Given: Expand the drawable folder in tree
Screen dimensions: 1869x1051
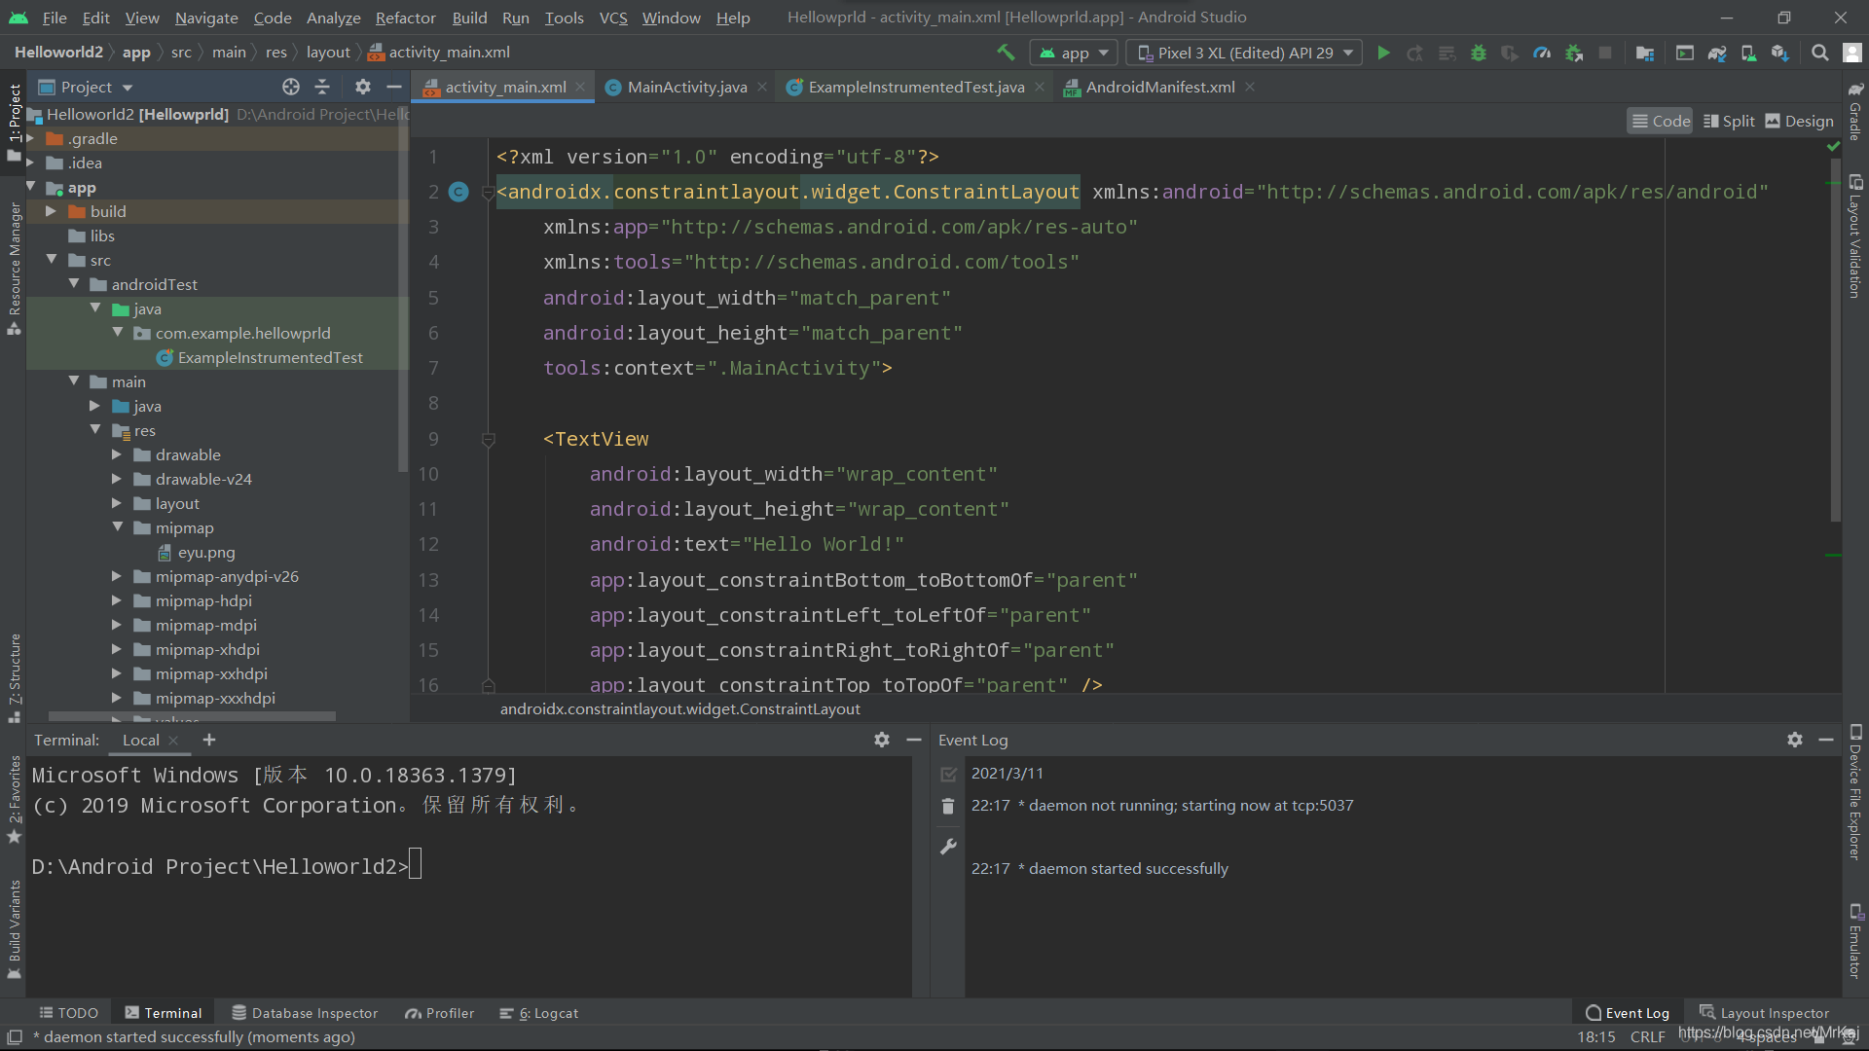Looking at the screenshot, I should click(117, 454).
